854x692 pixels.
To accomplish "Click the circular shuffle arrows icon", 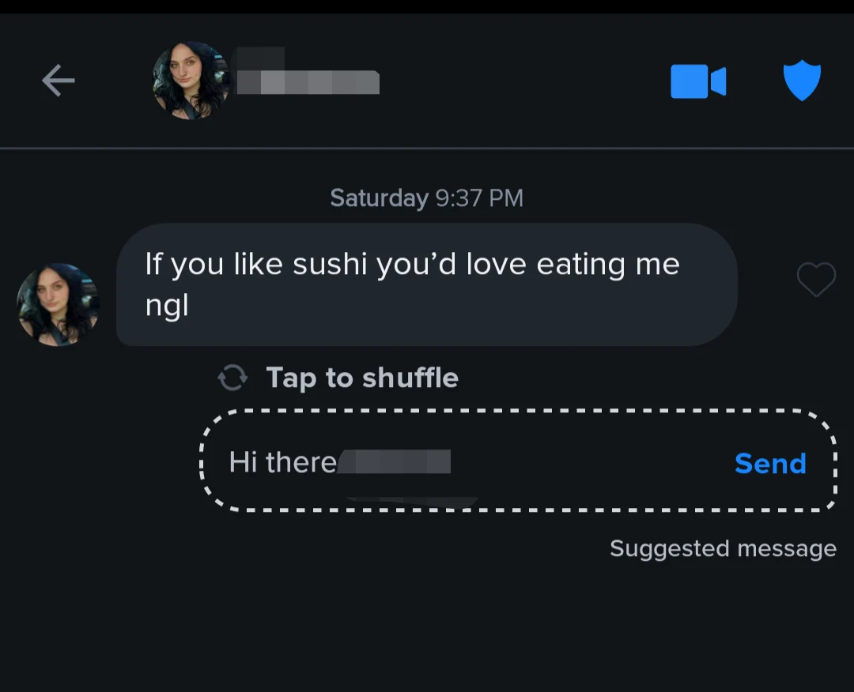I will coord(232,378).
